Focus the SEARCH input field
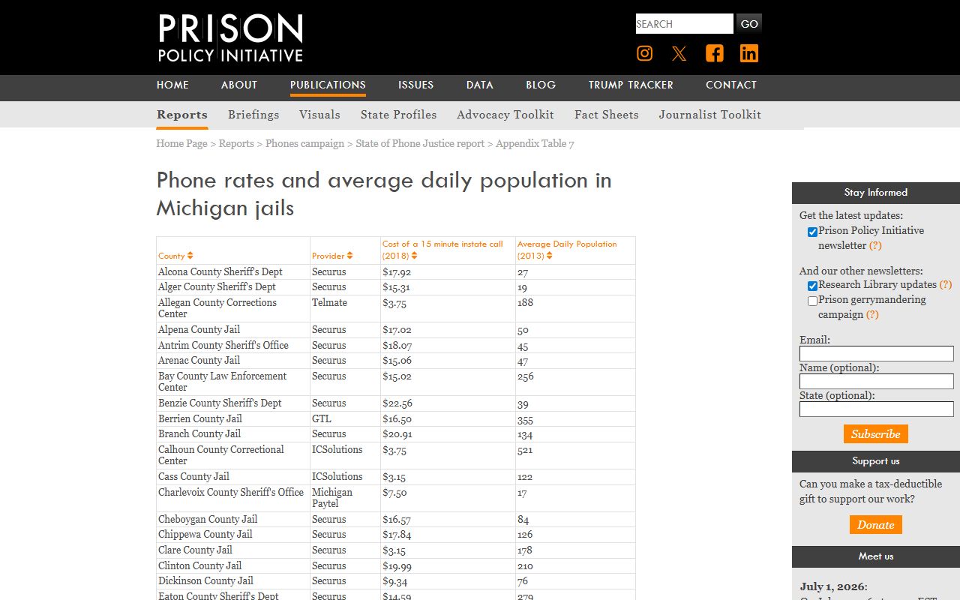The image size is (960, 600). pyautogui.click(x=685, y=24)
